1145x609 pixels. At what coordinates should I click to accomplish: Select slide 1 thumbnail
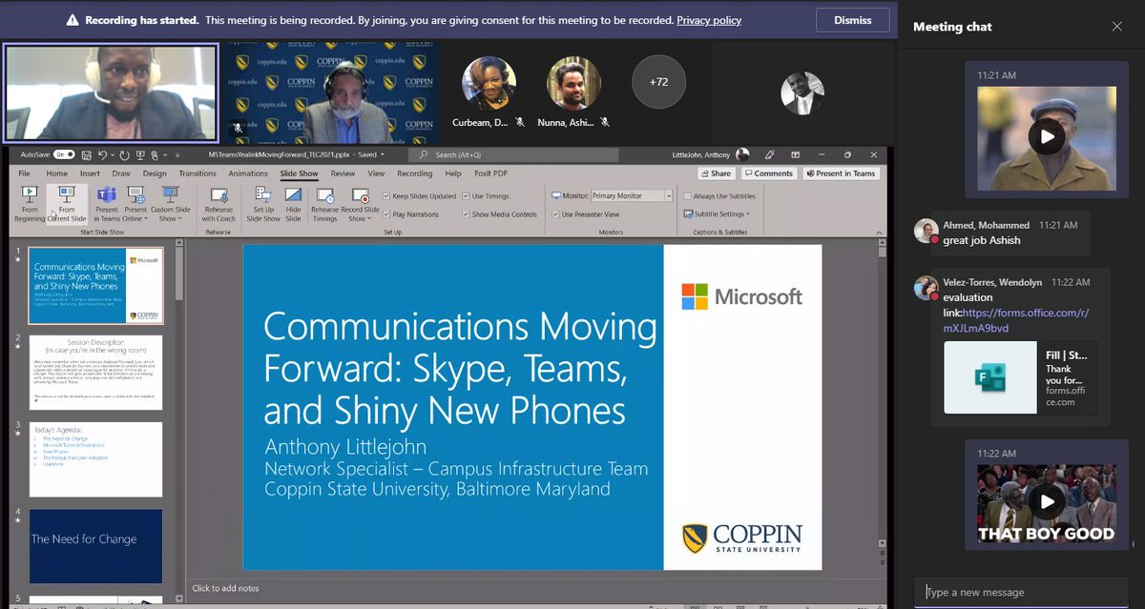[95, 286]
